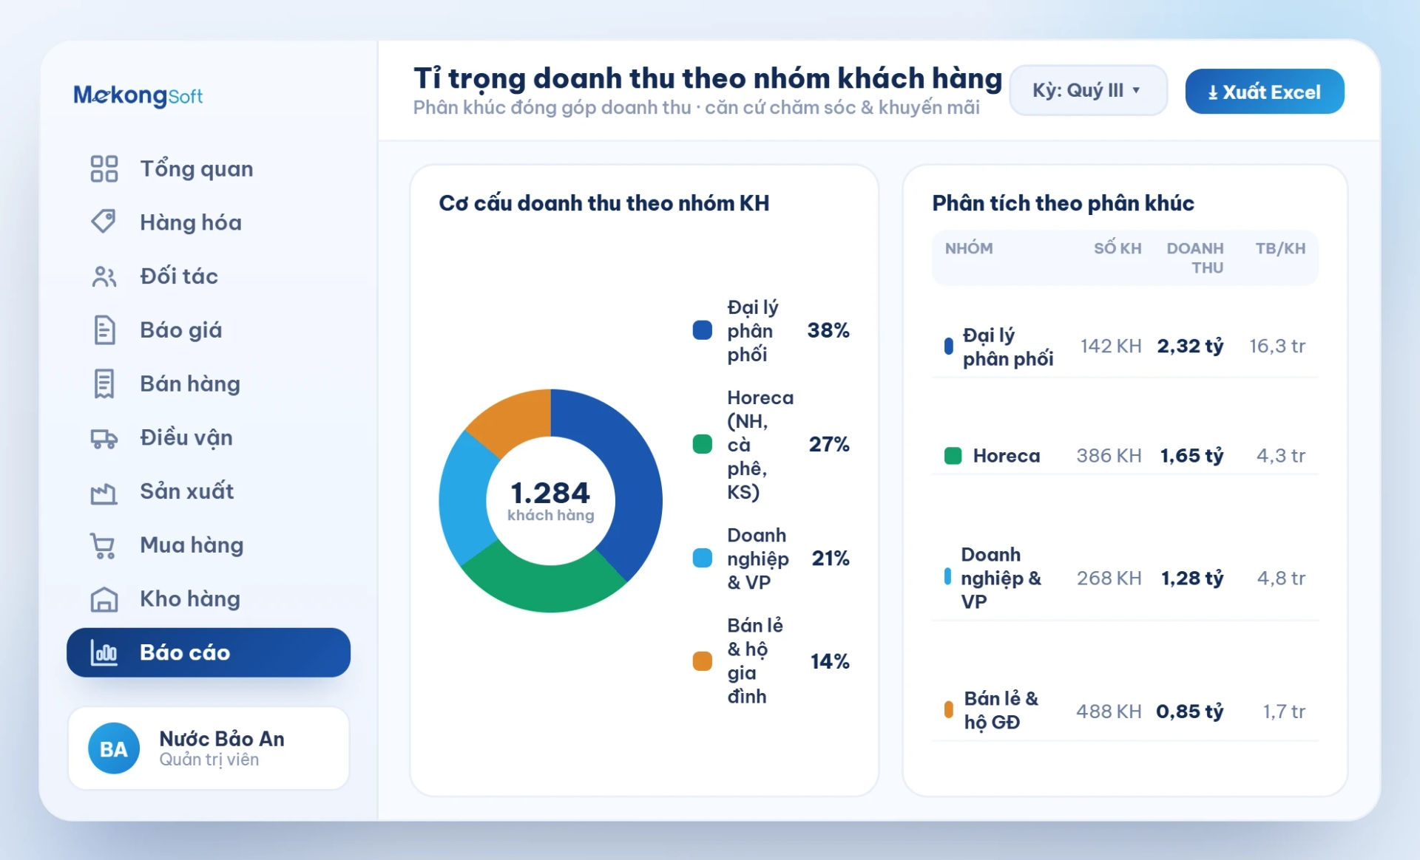
Task: Click the 268 KH cell
Action: pos(1109,578)
